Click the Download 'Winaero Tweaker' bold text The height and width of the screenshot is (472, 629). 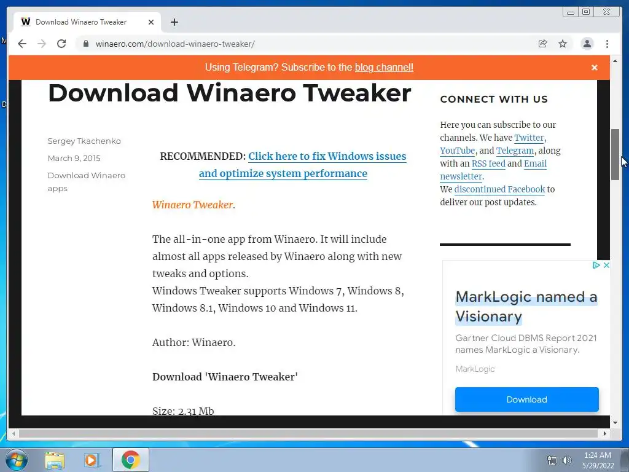point(225,377)
